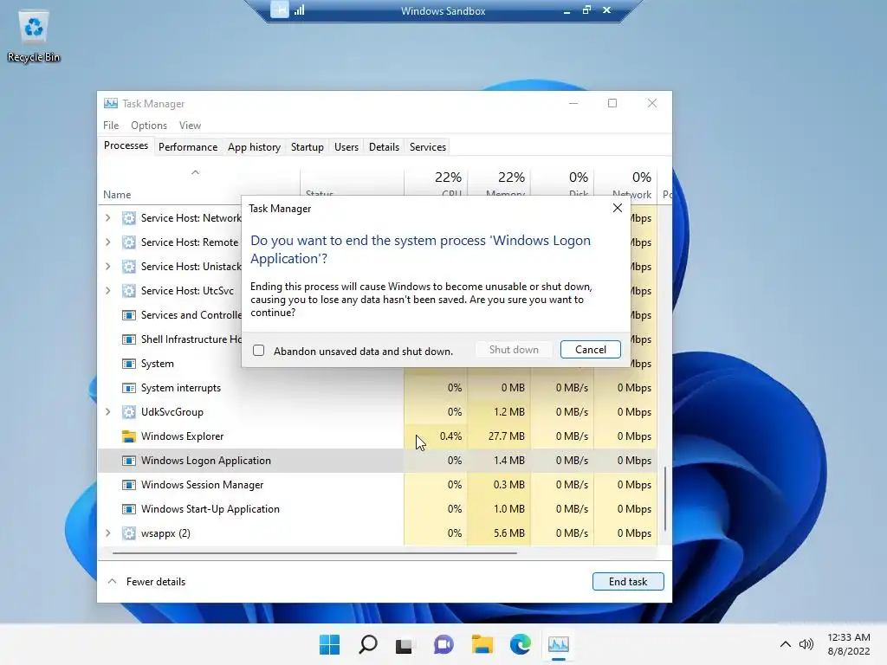Click the vertical scrollbar in process list
The width and height of the screenshot is (887, 665).
pos(665,500)
